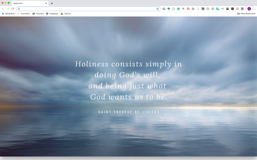Click the red square extension icon

pos(188,9)
